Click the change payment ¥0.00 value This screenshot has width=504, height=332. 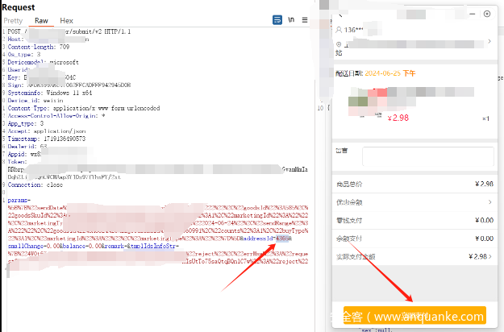pyautogui.click(x=484, y=220)
